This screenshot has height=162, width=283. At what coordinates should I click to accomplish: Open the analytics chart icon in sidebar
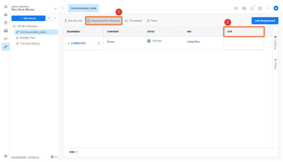coord(5,31)
